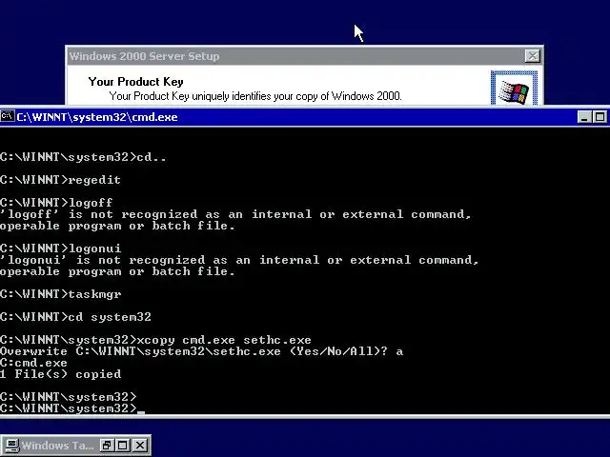Click the 'Overwrite C:\WINNT\system32\sethc.exe' prompt line
The width and height of the screenshot is (610, 457).
pyautogui.click(x=201, y=351)
